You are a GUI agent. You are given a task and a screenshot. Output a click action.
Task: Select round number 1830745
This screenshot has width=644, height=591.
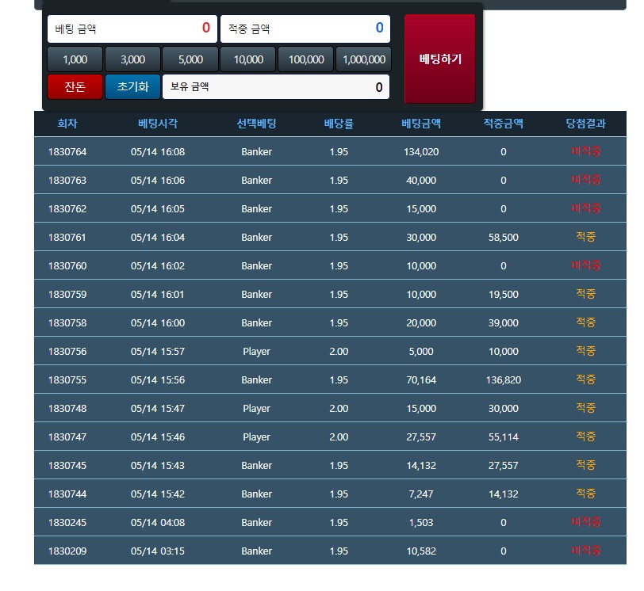coord(67,466)
